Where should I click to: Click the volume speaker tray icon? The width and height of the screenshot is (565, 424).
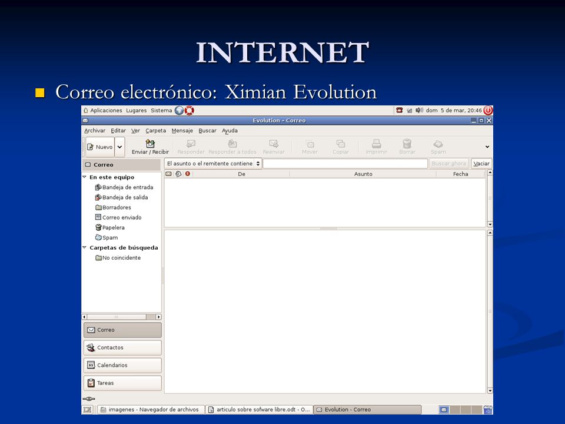(x=419, y=110)
